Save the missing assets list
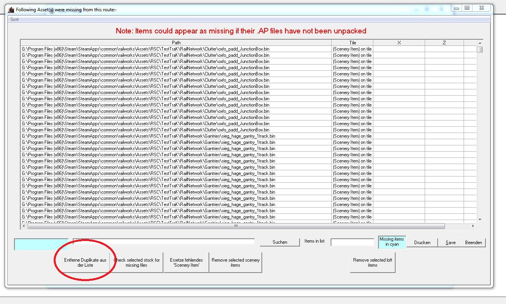 450,242
